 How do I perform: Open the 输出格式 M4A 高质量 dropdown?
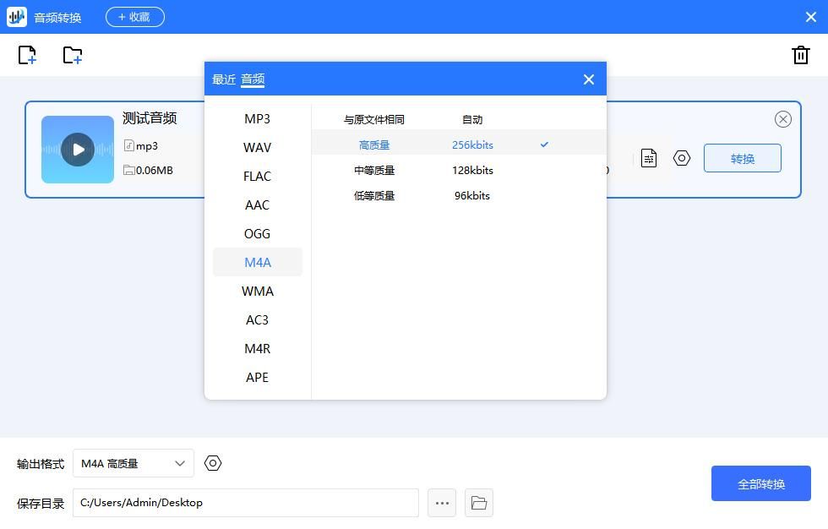tap(133, 464)
